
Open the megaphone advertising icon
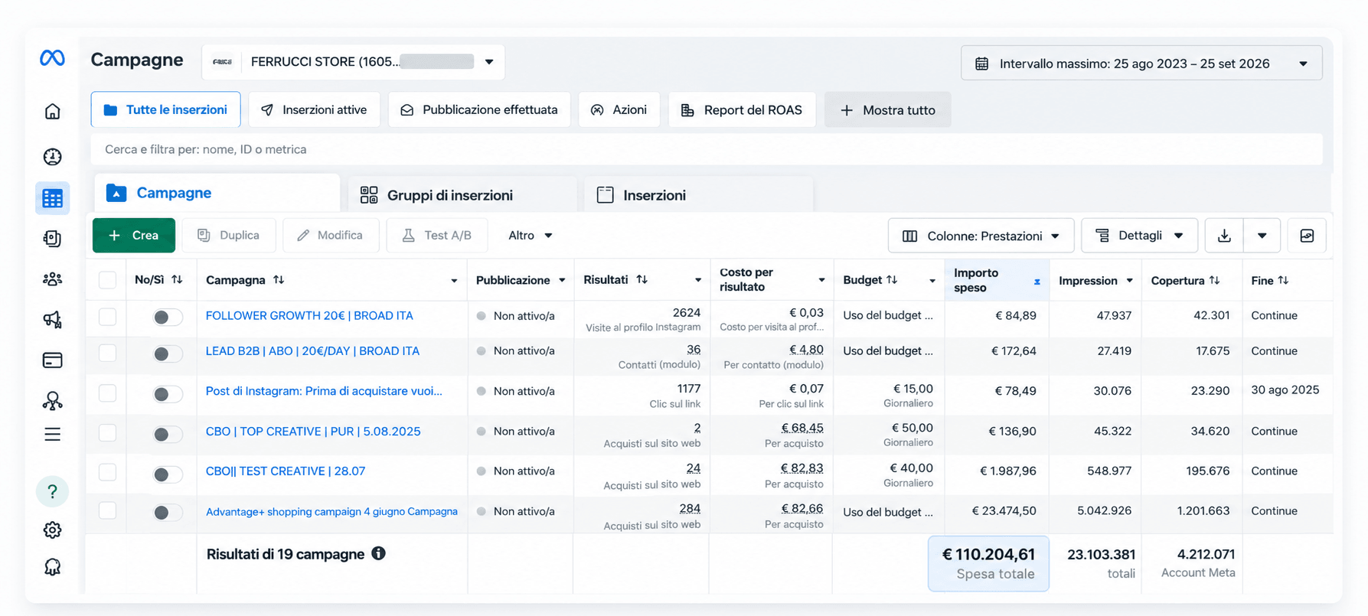pyautogui.click(x=52, y=319)
